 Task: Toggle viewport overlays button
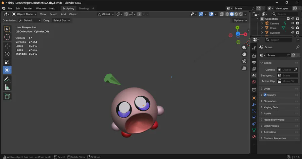[211, 14]
